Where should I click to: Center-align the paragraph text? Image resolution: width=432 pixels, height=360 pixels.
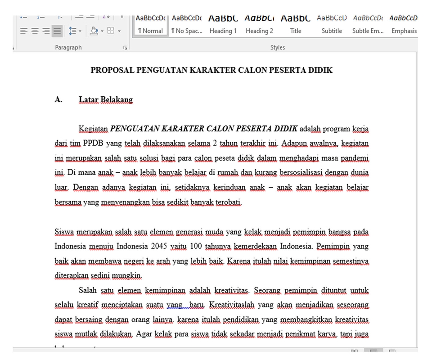pyautogui.click(x=35, y=31)
